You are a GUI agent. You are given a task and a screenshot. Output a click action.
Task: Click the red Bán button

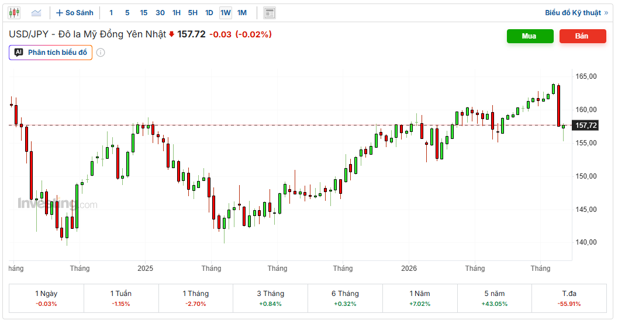[x=582, y=36]
